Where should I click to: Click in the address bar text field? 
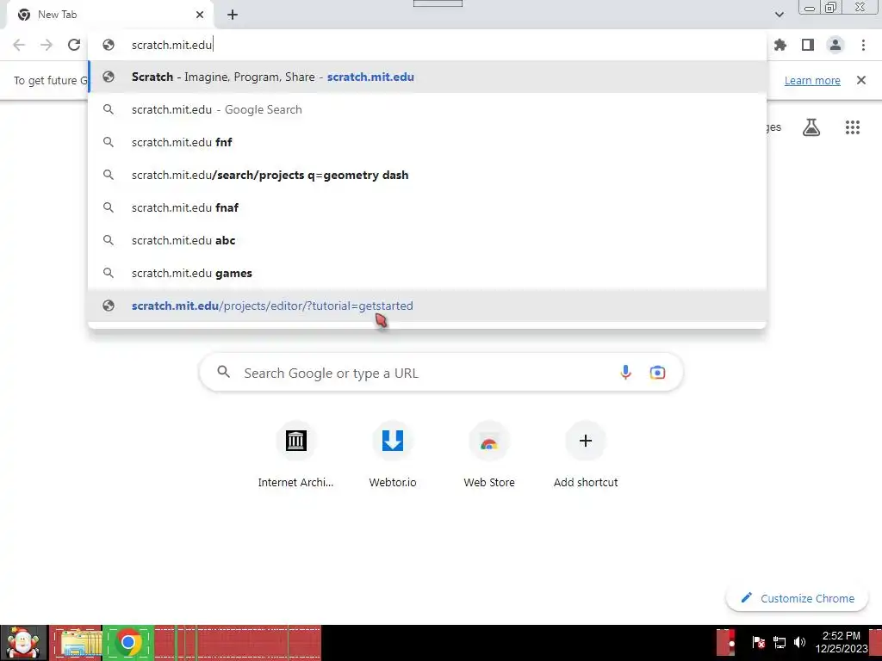click(x=427, y=45)
